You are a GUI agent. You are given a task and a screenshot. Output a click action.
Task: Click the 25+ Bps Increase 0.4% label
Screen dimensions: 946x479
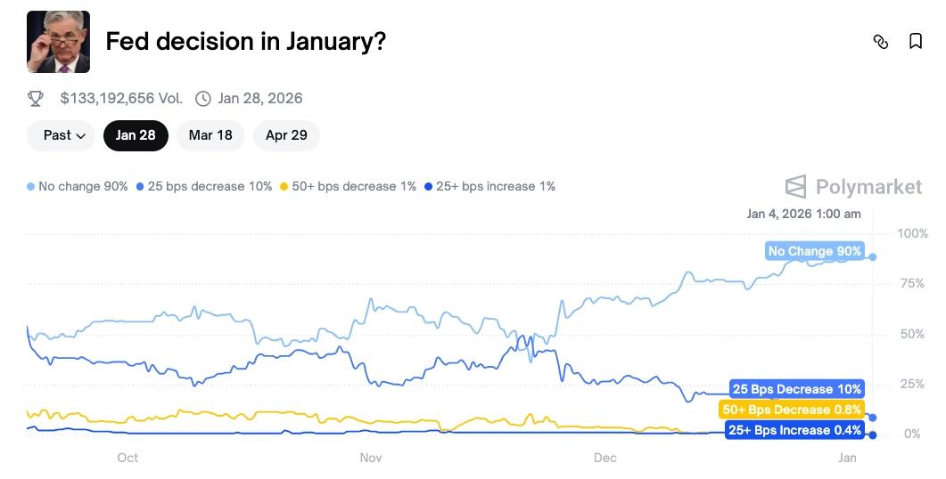pyautogui.click(x=795, y=430)
